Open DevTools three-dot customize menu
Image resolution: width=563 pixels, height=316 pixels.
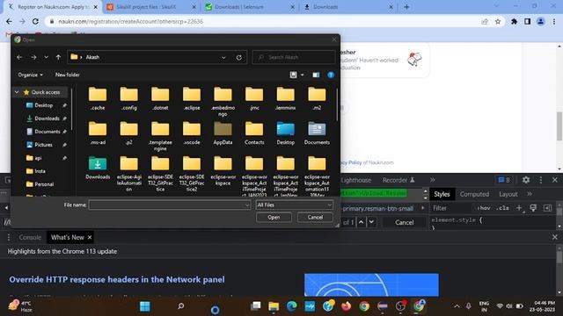(x=541, y=180)
